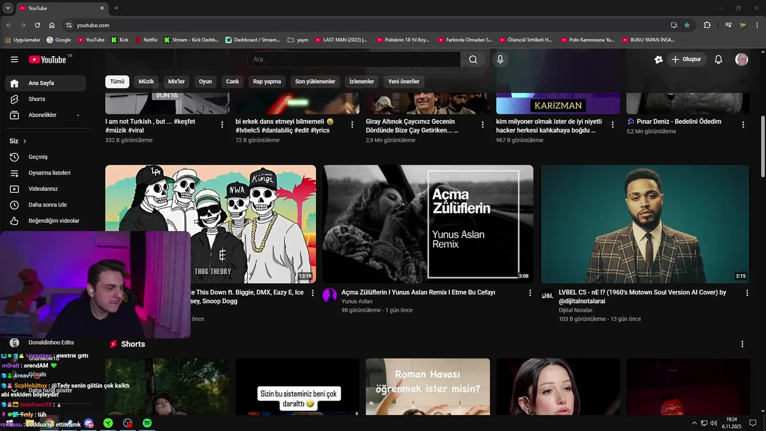Open a new browser tab
This screenshot has height=431, width=766.
[x=116, y=8]
